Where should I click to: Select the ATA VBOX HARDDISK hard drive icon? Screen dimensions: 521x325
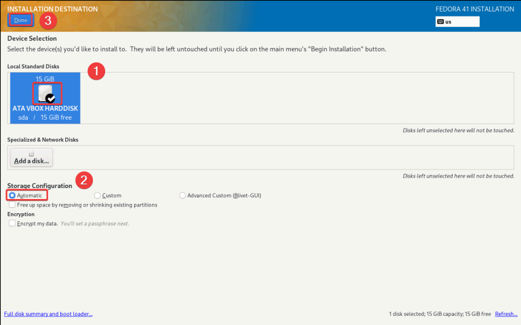pyautogui.click(x=47, y=93)
